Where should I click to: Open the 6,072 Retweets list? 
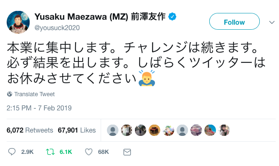click(30, 130)
